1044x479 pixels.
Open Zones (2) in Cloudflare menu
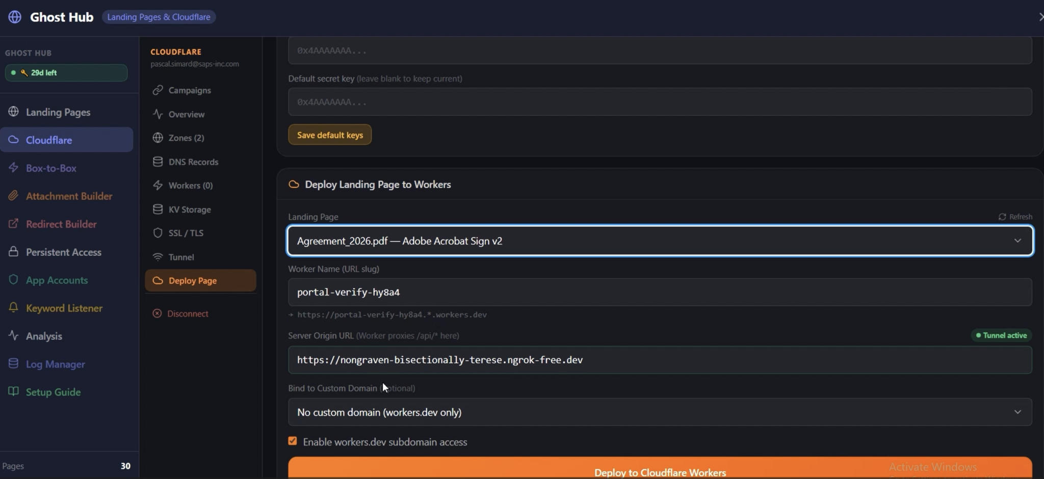[200, 138]
